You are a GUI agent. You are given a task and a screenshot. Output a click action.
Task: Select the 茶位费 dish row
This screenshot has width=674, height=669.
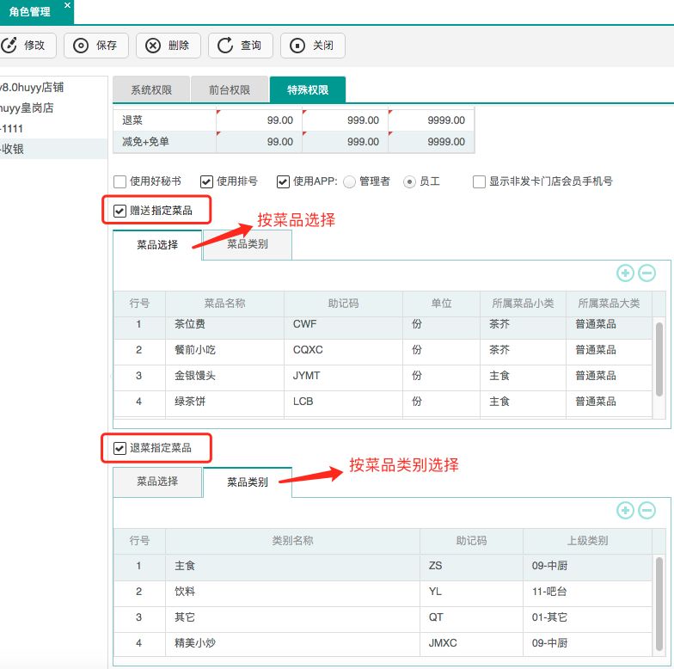point(383,328)
